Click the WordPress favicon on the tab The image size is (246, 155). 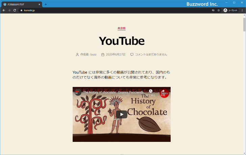(x=5, y=4)
